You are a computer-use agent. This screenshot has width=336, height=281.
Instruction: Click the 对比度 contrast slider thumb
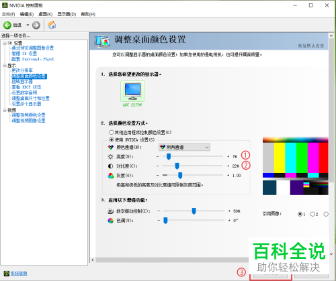click(177, 166)
